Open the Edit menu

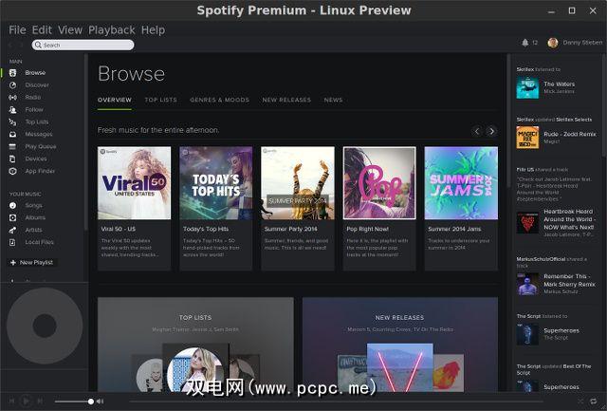(42, 29)
